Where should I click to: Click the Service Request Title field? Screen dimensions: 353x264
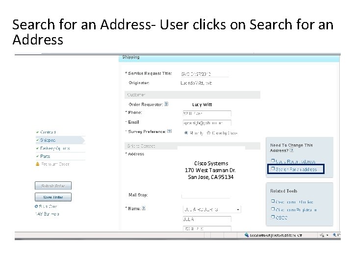(205, 74)
